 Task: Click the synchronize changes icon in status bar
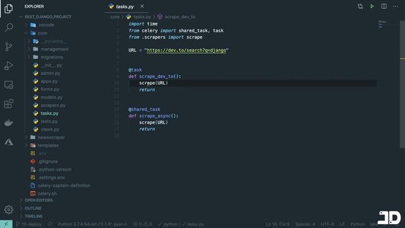coord(49,224)
